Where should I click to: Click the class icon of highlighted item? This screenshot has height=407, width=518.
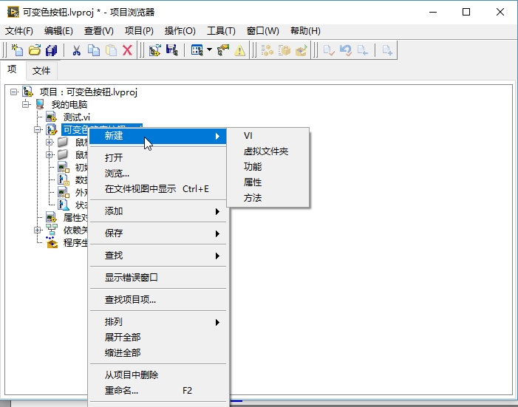click(51, 129)
